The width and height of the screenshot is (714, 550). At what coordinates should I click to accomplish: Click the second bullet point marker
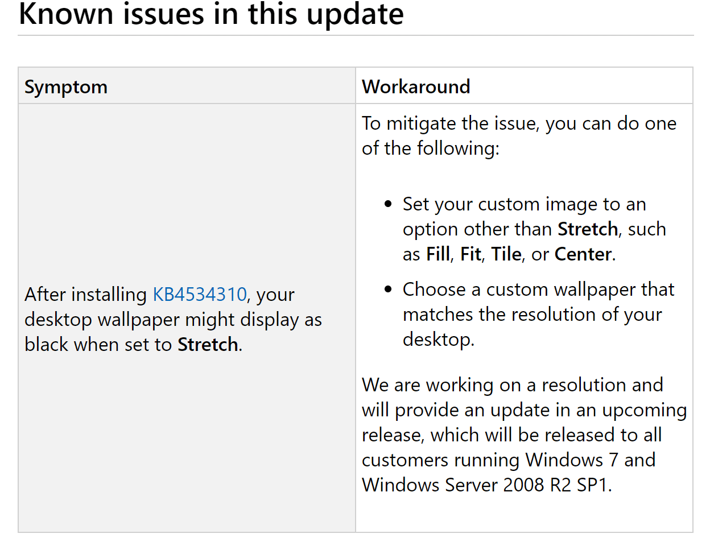[388, 290]
